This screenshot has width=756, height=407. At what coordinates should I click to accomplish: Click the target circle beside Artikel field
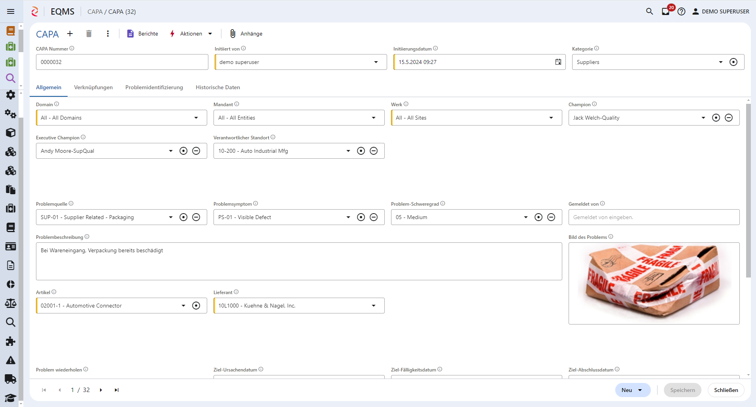tap(196, 306)
